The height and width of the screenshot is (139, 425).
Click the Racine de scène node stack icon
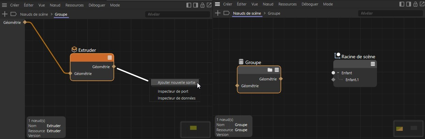373,64
